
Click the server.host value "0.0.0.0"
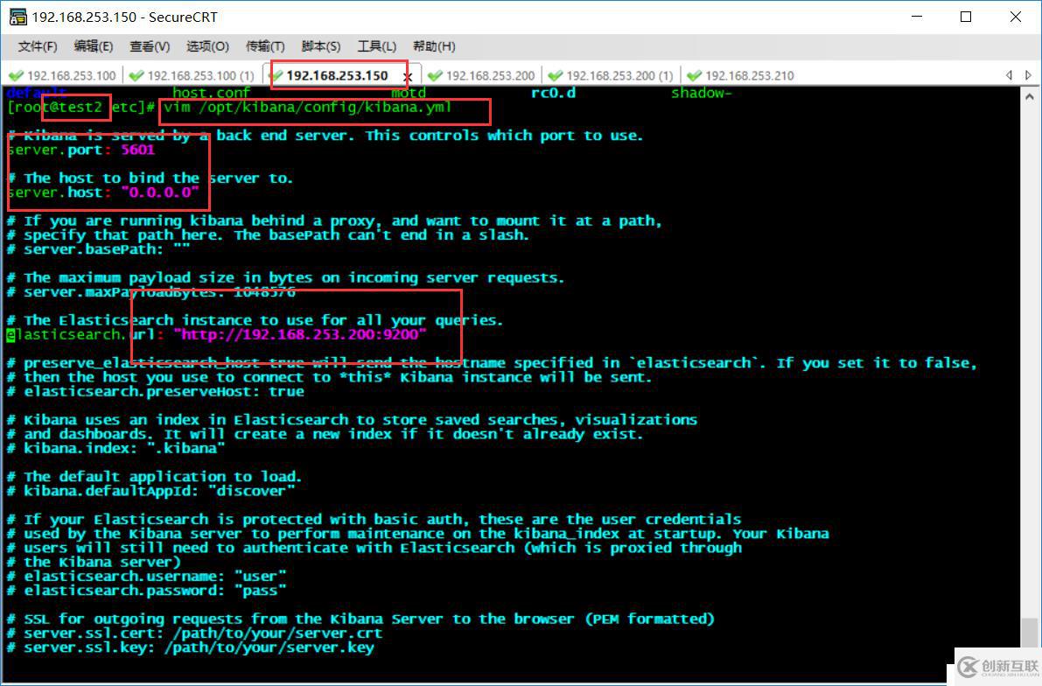click(159, 192)
